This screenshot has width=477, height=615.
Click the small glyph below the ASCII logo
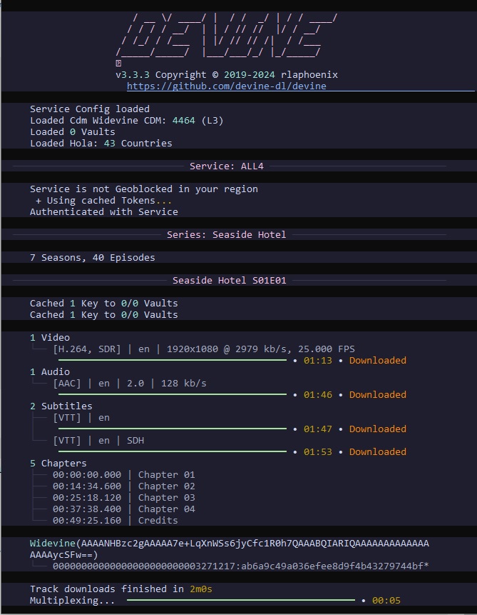pos(118,64)
